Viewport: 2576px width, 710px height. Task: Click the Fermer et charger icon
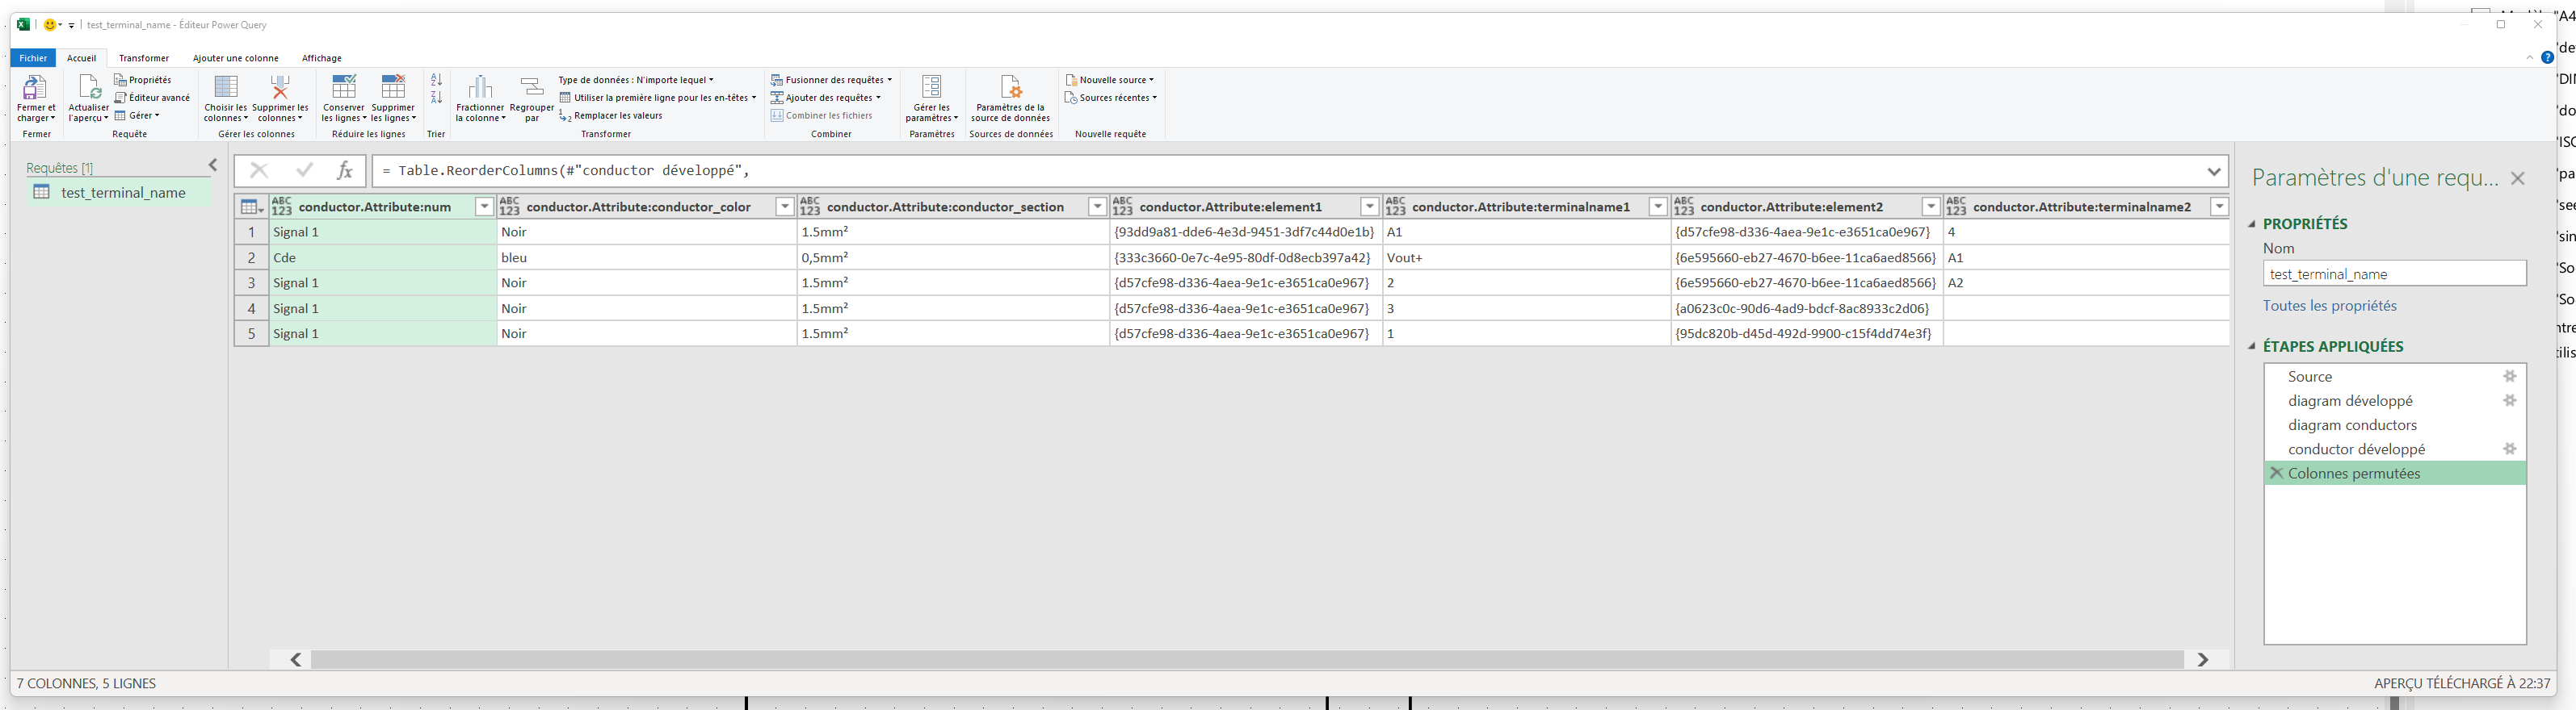[x=35, y=89]
